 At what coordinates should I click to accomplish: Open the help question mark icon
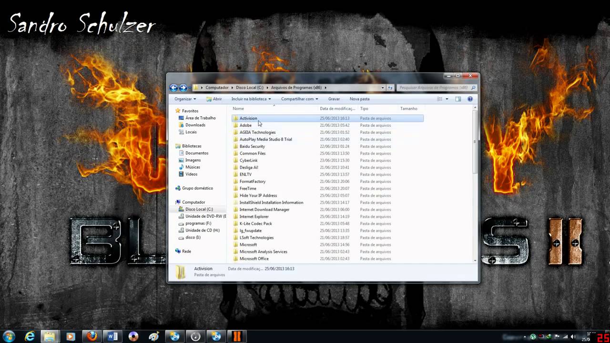pos(470,99)
